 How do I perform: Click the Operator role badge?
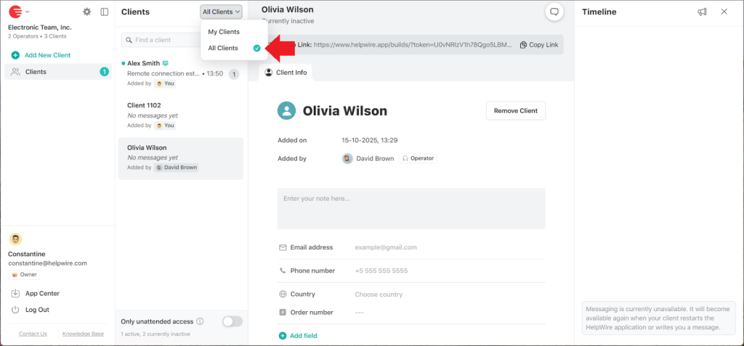click(x=418, y=158)
